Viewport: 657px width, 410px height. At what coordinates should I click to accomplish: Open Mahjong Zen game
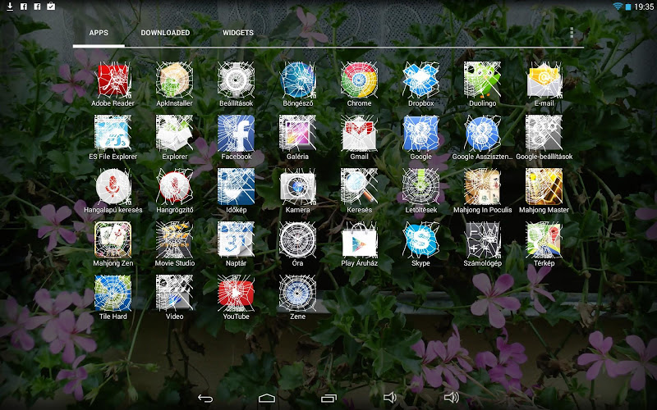113,240
